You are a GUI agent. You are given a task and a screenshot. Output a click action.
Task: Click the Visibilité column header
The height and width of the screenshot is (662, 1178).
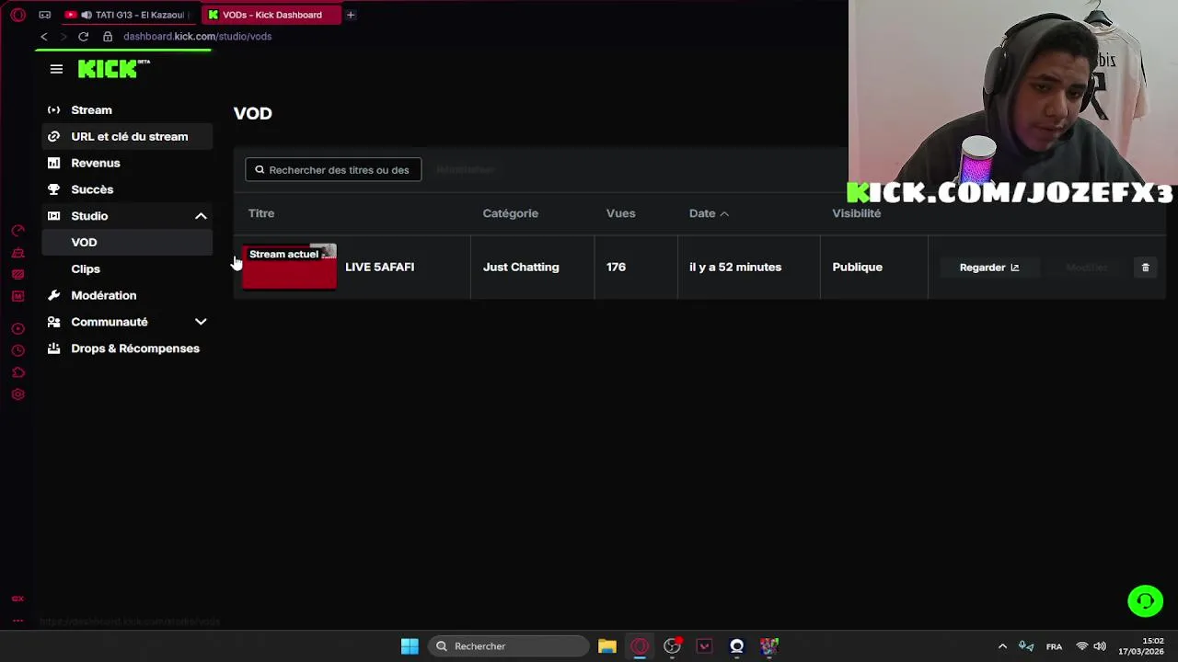(856, 213)
